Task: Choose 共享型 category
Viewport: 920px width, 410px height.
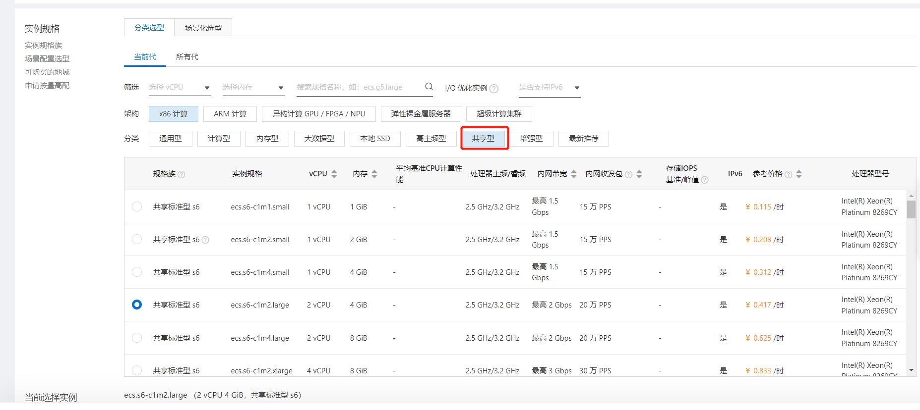Action: pos(484,139)
